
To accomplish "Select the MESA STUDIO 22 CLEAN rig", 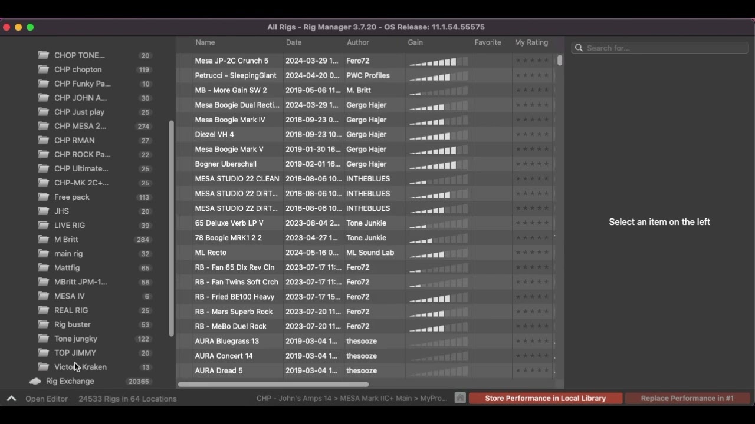I will 237,178.
